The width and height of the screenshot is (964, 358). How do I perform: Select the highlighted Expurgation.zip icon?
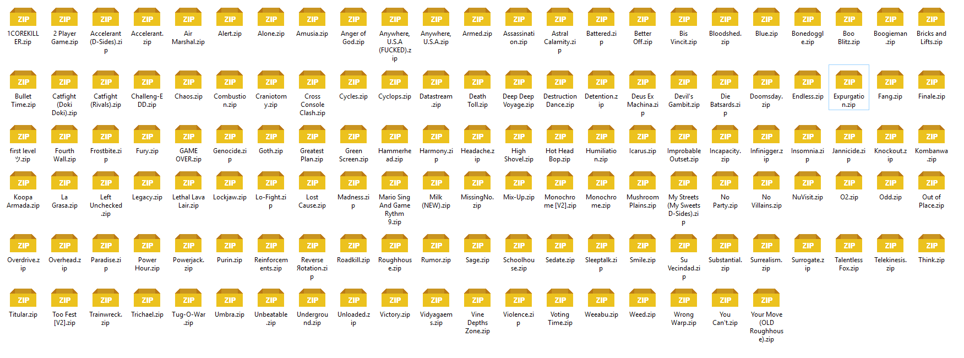tap(849, 80)
